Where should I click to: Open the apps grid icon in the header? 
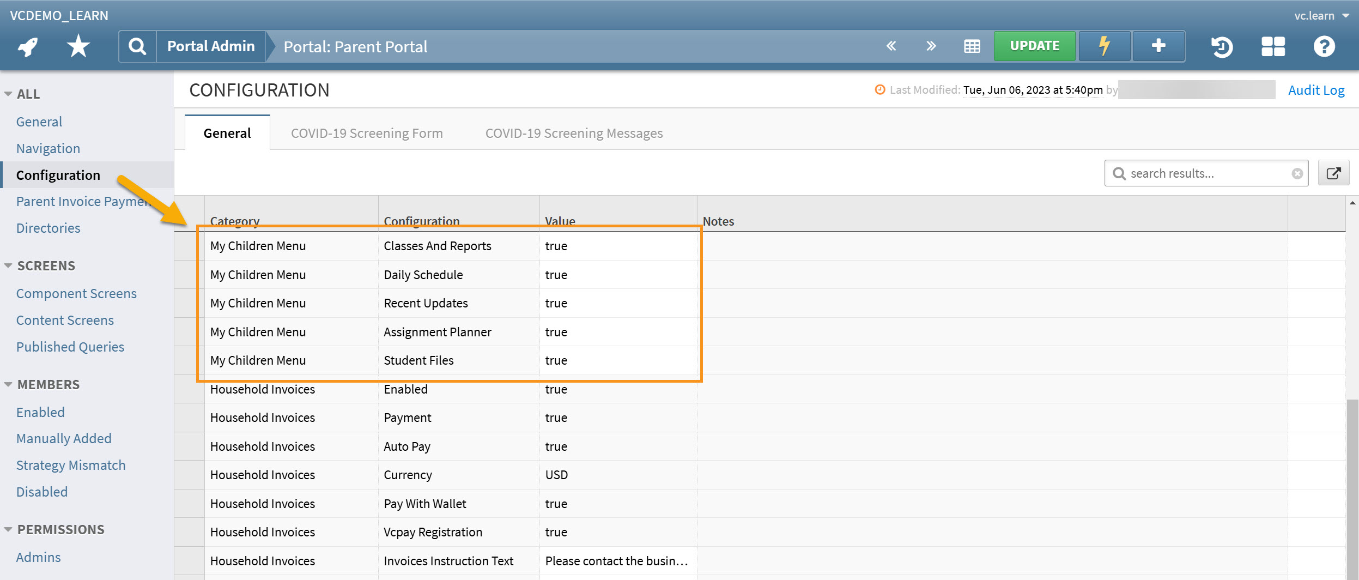pyautogui.click(x=1273, y=46)
